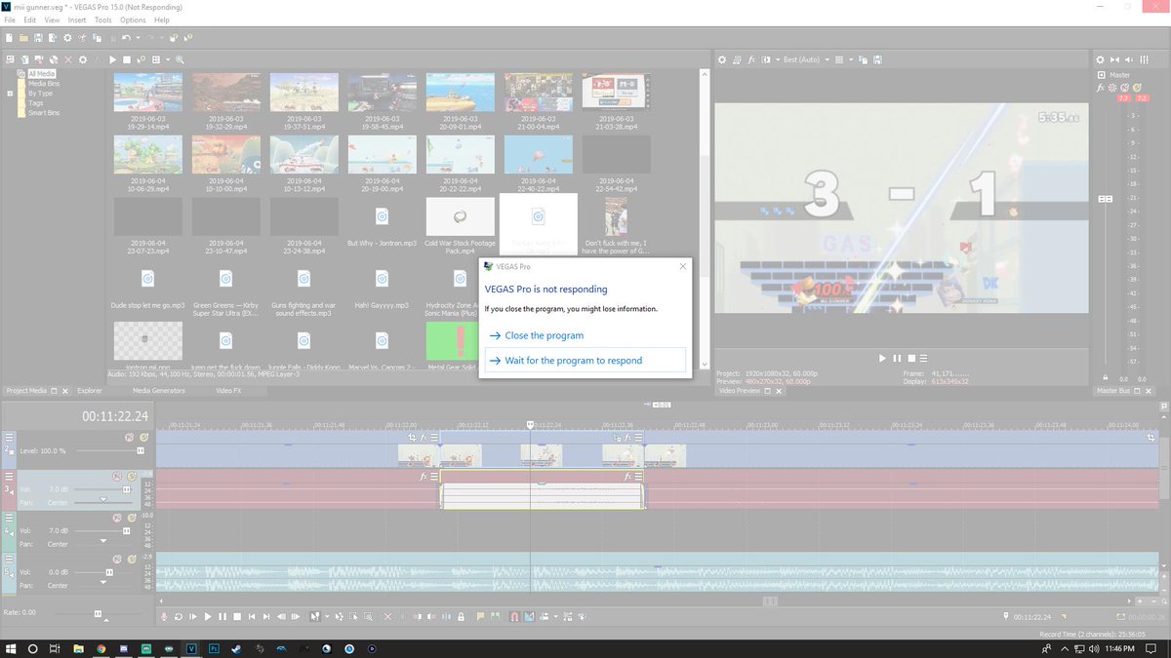Click the New Project icon in main toolbar
Screen dimensions: 1171x658
(x=9, y=38)
